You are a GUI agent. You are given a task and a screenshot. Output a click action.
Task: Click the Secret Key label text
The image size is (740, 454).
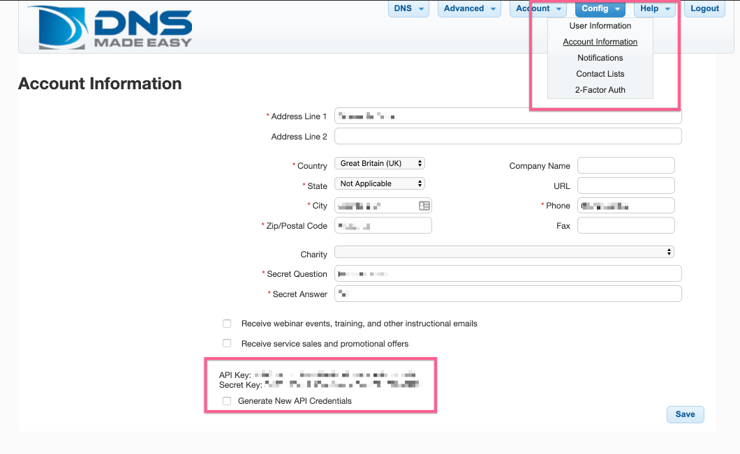241,385
